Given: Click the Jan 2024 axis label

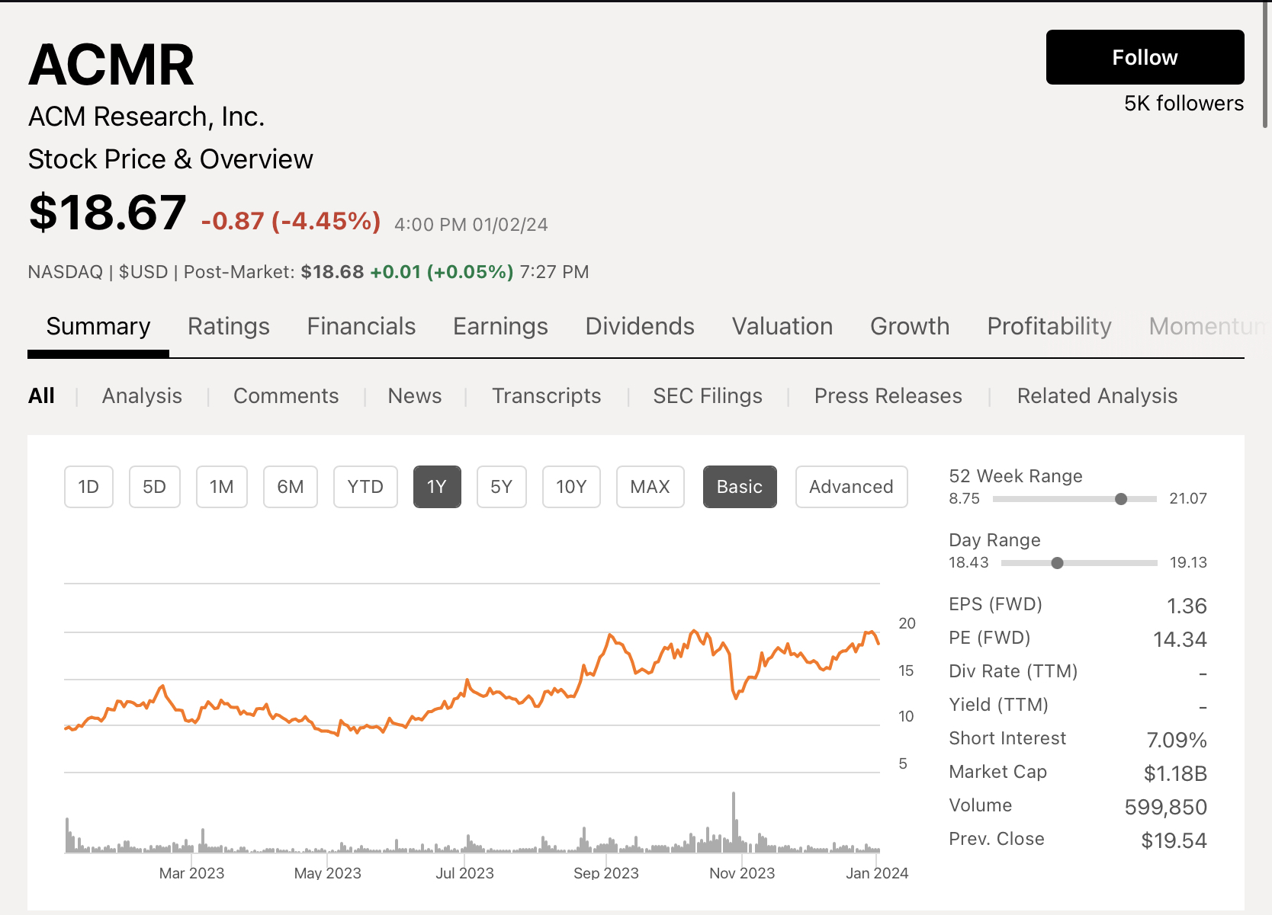Looking at the screenshot, I should tap(877, 873).
